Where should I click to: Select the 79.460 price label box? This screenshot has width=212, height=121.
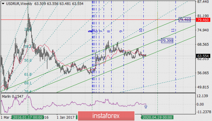click(x=185, y=20)
